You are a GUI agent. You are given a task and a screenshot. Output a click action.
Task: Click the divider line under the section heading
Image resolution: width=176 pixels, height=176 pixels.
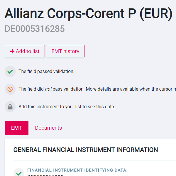pos(95,160)
